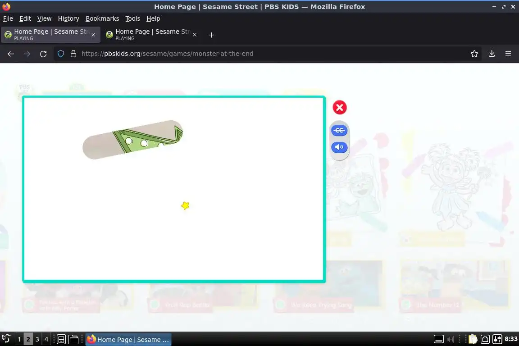The image size is (519, 346).
Task: Open a new tab with the plus button
Action: 211,35
